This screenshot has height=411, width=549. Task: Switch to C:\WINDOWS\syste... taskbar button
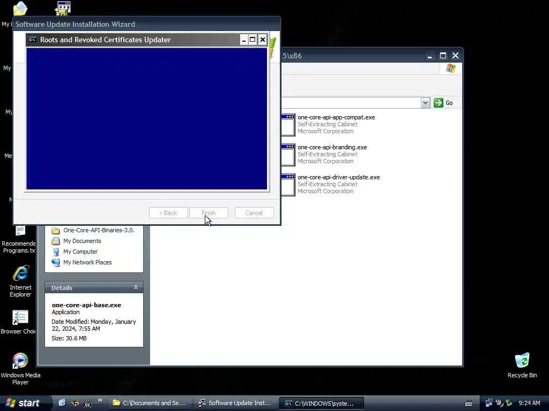(x=322, y=404)
